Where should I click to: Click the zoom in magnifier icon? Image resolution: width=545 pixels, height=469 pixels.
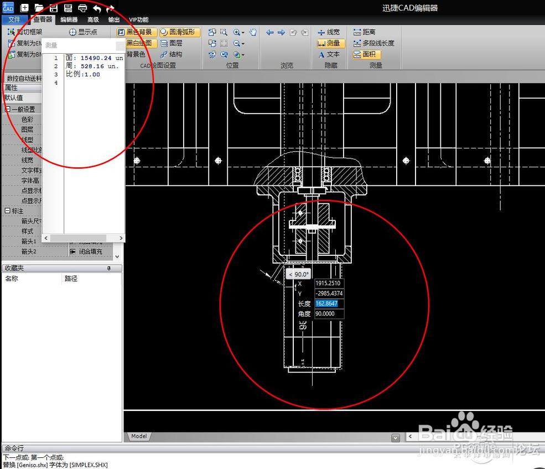[236, 32]
